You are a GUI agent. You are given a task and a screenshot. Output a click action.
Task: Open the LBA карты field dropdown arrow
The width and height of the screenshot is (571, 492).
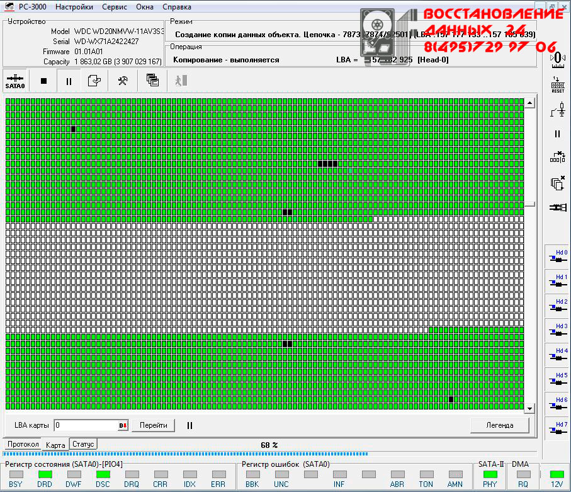tap(123, 426)
